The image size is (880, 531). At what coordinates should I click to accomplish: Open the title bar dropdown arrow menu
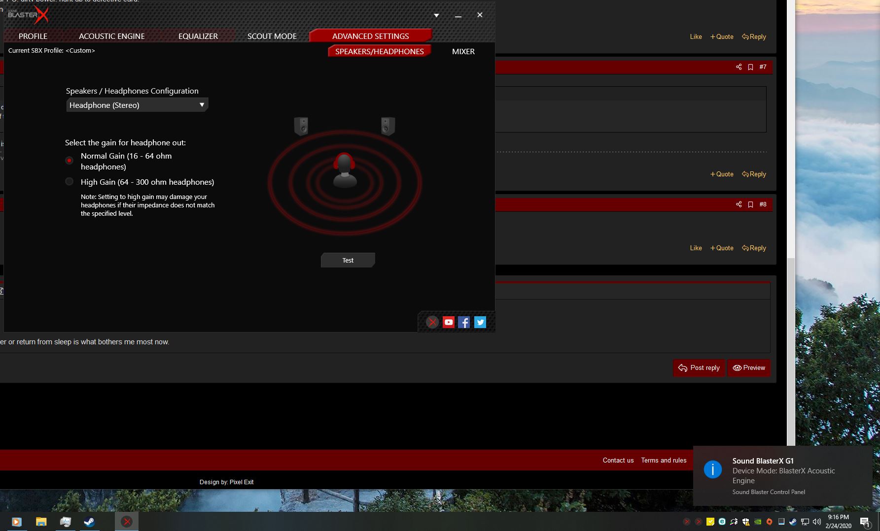click(436, 15)
